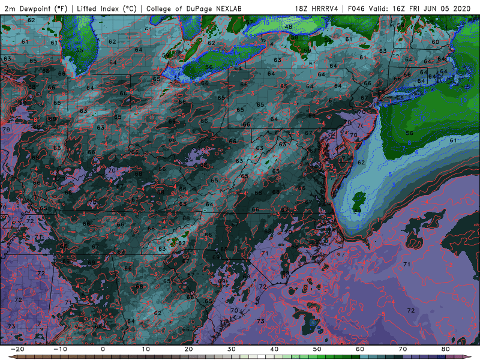Screen dimensions: 480x360
Task: Click the "2m Dewpoint (°F)" header label
Action: (36, 8)
